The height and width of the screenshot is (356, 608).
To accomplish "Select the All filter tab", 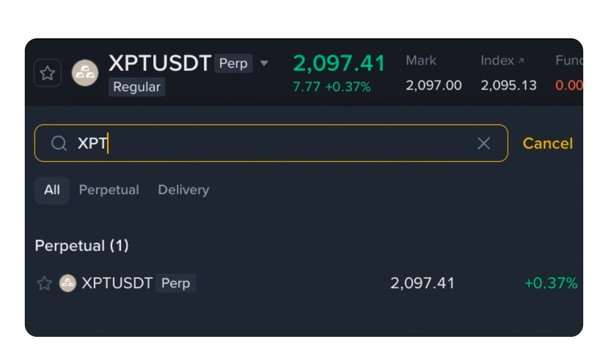I will (52, 190).
